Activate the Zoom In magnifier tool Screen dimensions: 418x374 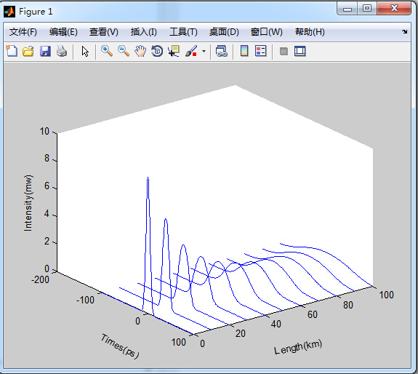click(x=107, y=51)
